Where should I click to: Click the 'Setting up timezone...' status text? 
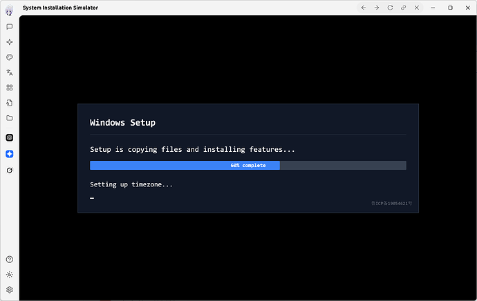tap(131, 184)
